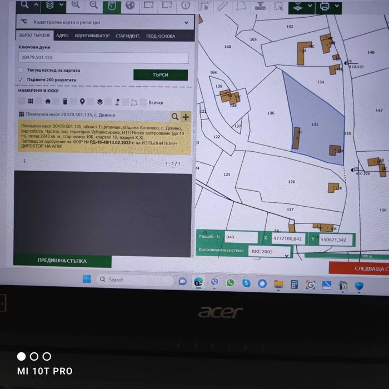The width and height of the screenshot is (389, 389).
Task: Select the rectangle zoom-in tool
Action: (x=148, y=5)
